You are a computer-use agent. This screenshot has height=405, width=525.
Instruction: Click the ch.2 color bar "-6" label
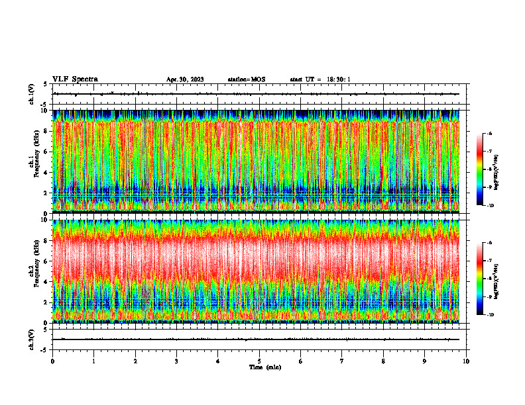(489, 243)
